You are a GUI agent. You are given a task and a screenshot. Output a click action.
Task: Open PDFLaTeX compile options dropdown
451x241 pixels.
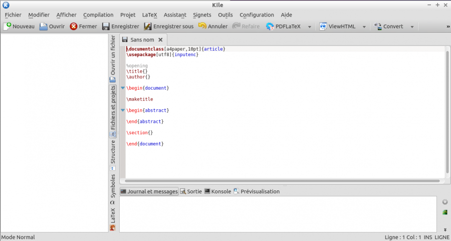coord(310,27)
